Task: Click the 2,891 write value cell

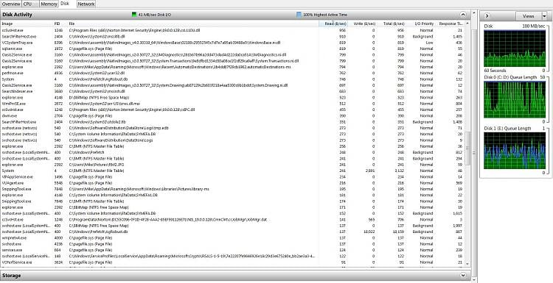Action: pyautogui.click(x=370, y=171)
